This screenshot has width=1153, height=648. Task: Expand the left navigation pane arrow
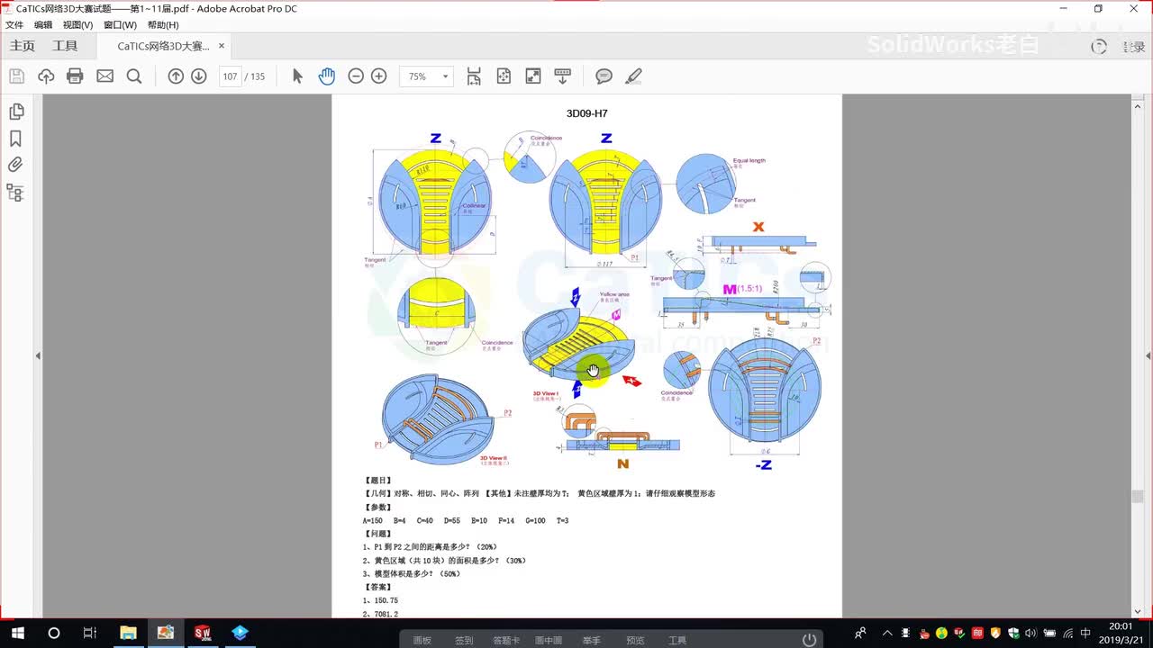38,356
